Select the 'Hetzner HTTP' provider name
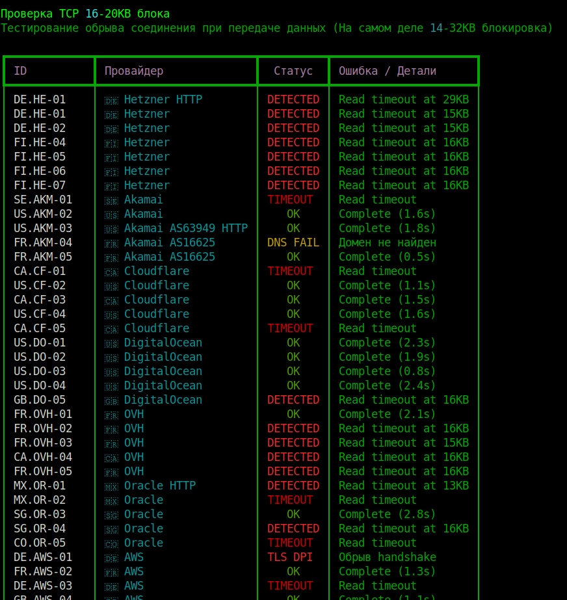 (163, 99)
